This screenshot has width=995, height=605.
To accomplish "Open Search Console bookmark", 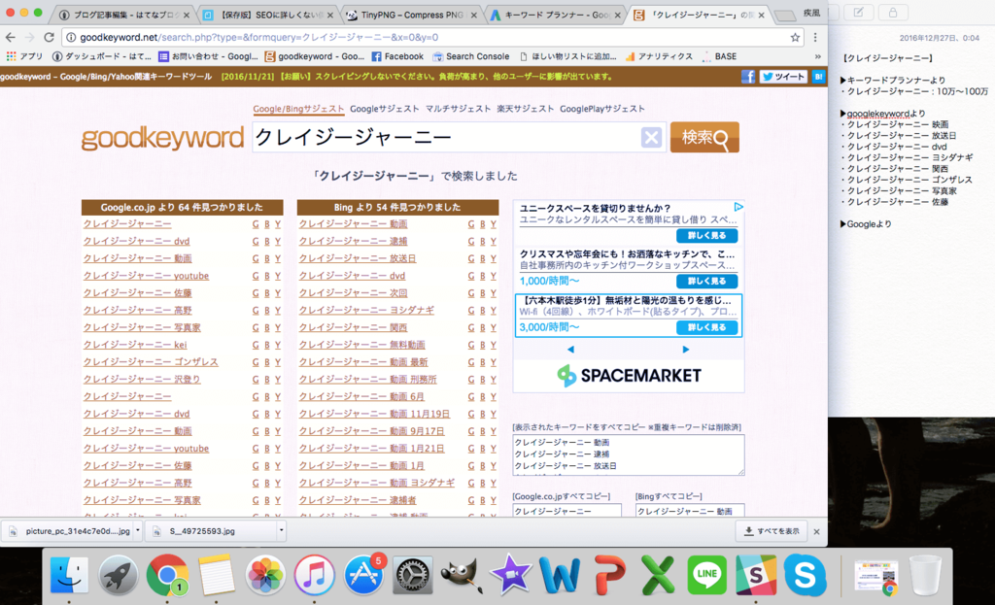I will (471, 56).
